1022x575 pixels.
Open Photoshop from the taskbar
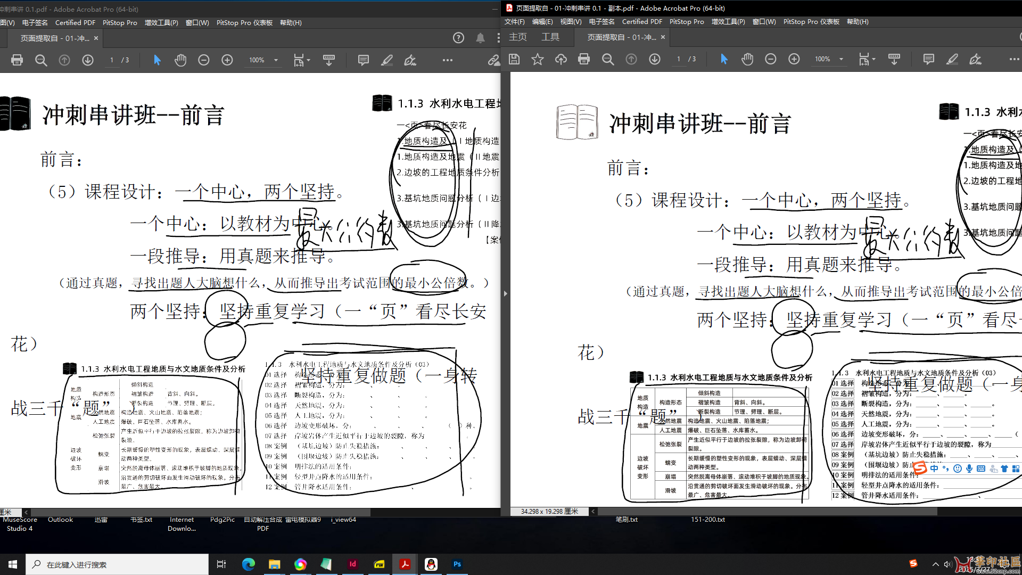click(457, 564)
